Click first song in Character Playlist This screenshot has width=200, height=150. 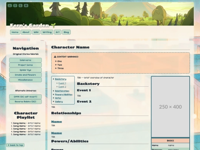pyautogui.click(x=27, y=123)
